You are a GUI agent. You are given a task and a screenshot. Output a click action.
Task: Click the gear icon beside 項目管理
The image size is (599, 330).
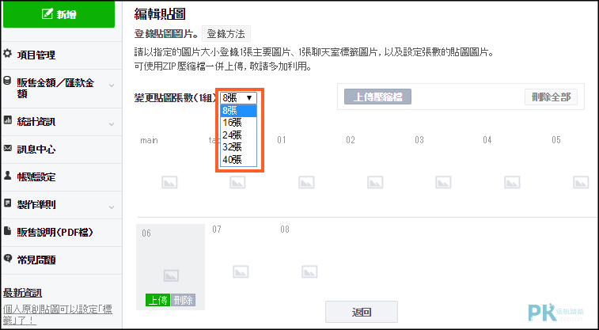click(x=7, y=54)
